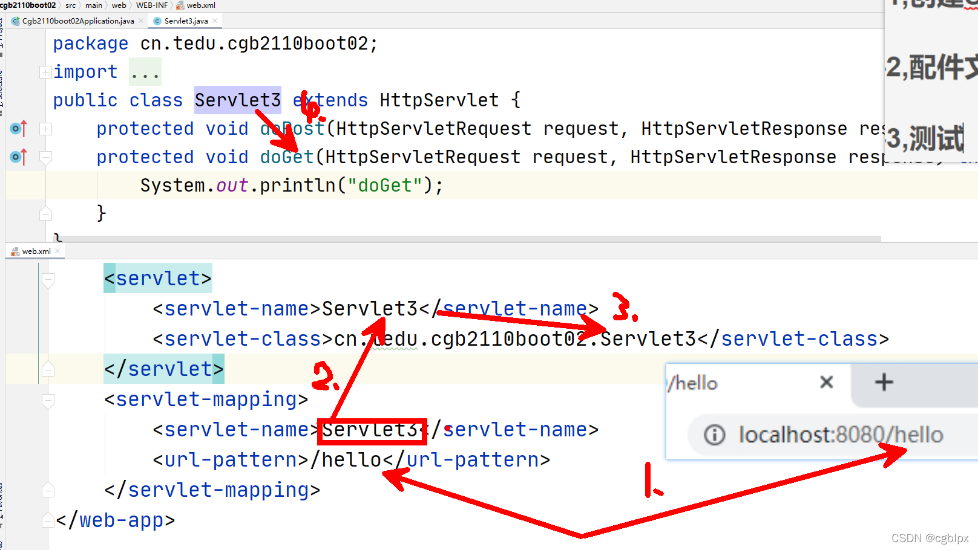Click the web.xml breadcrumb label
This screenshot has width=978, height=550.
coord(201,5)
